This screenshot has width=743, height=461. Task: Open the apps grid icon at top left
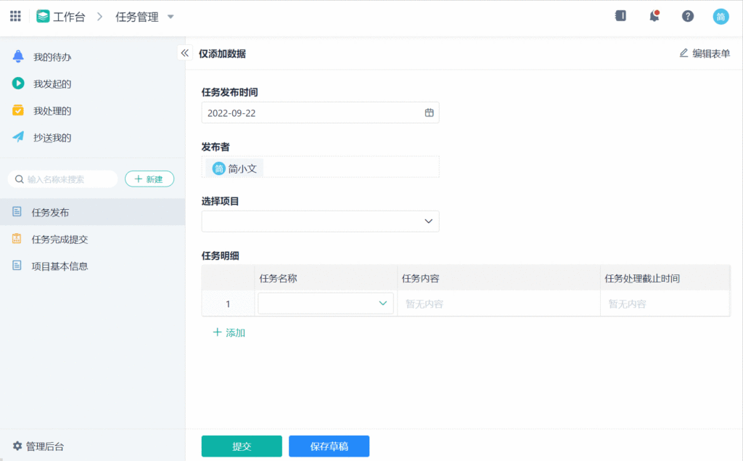tap(15, 16)
